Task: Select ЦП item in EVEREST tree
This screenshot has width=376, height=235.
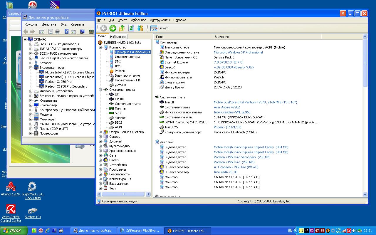Action: pyautogui.click(x=117, y=94)
